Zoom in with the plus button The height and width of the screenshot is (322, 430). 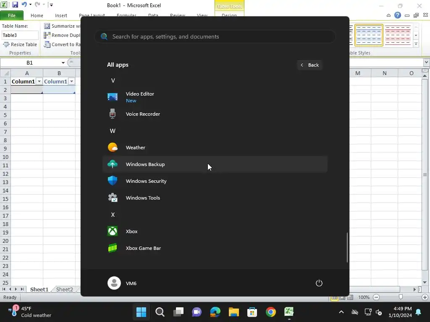[425, 297]
